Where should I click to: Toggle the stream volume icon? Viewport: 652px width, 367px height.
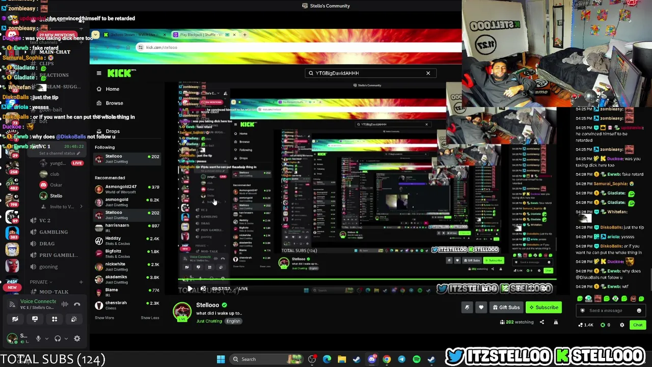point(203,289)
